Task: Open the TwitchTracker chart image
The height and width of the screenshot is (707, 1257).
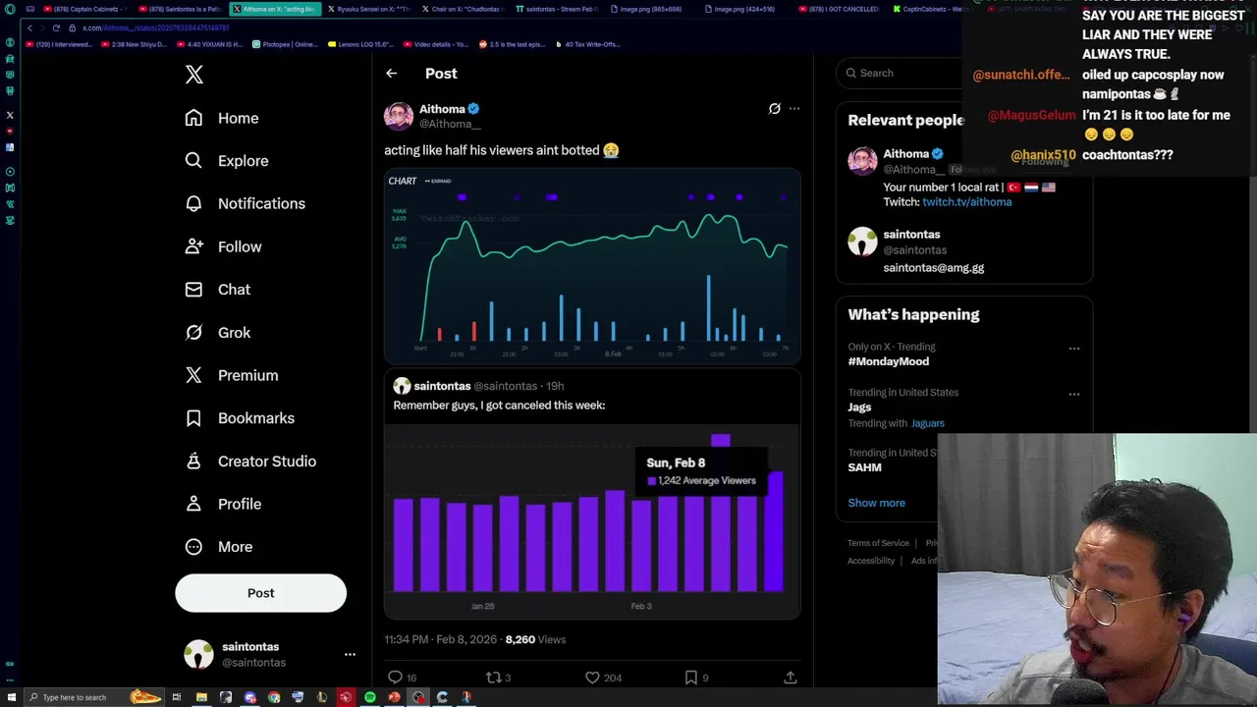Action: pyautogui.click(x=592, y=266)
